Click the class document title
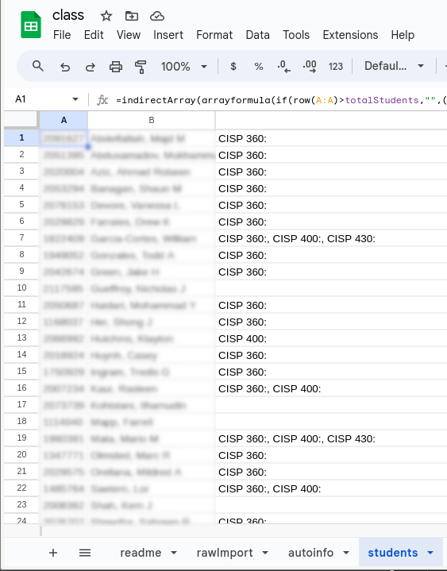The width and height of the screenshot is (447, 571). pos(68,15)
